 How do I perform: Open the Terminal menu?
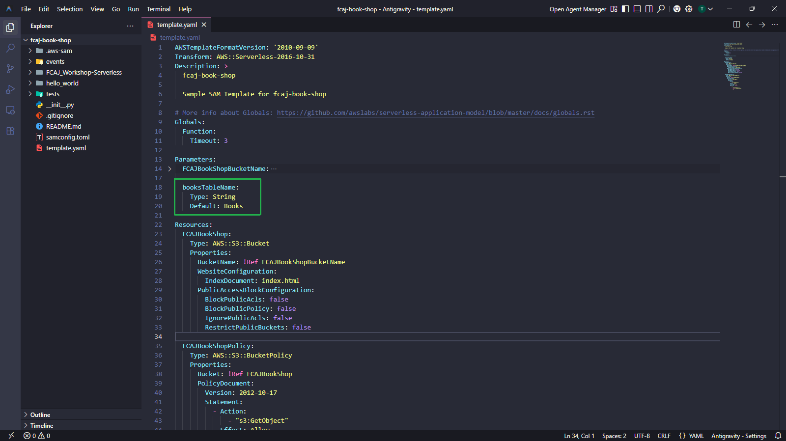click(x=159, y=9)
